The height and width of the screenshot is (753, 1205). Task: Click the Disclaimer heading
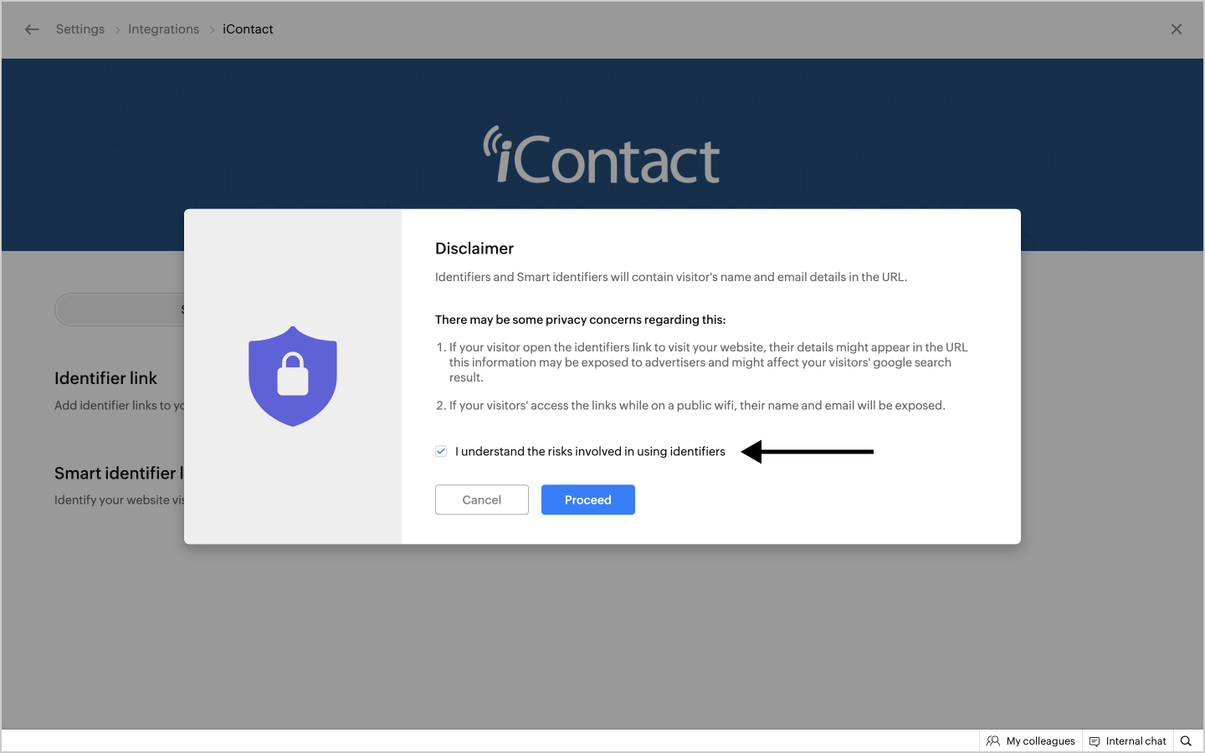tap(474, 248)
